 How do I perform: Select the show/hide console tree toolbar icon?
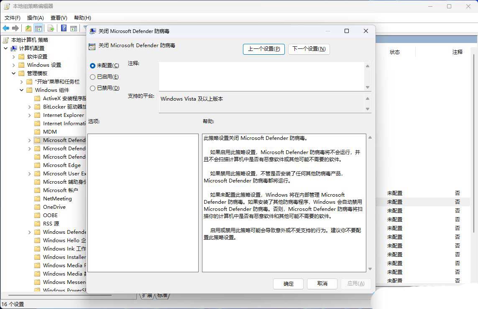(x=38, y=28)
